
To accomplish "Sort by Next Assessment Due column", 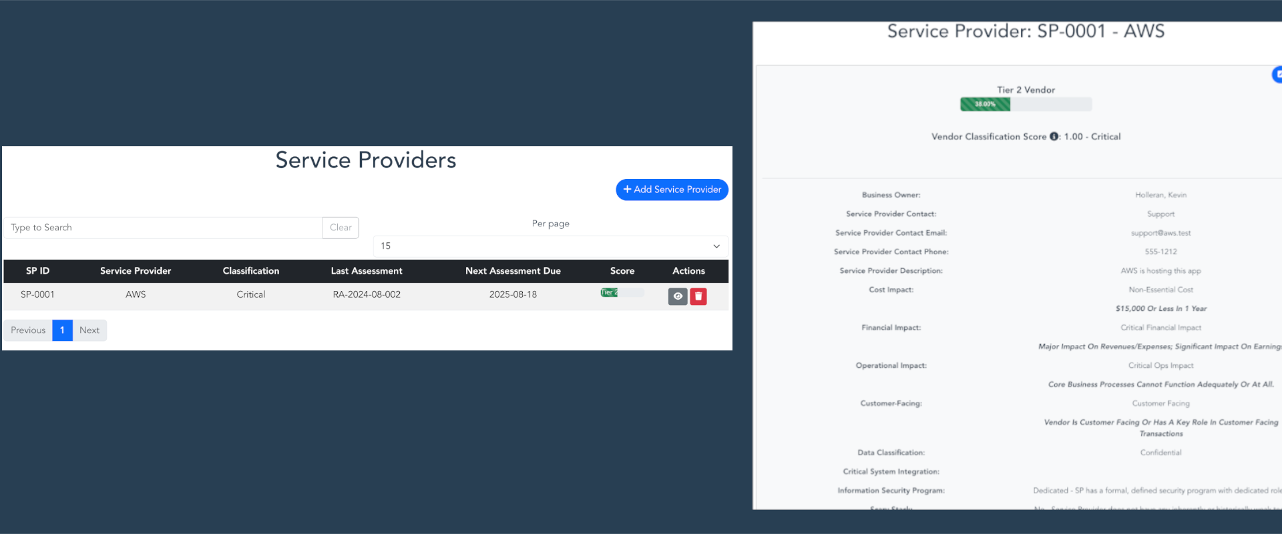I will click(x=513, y=271).
